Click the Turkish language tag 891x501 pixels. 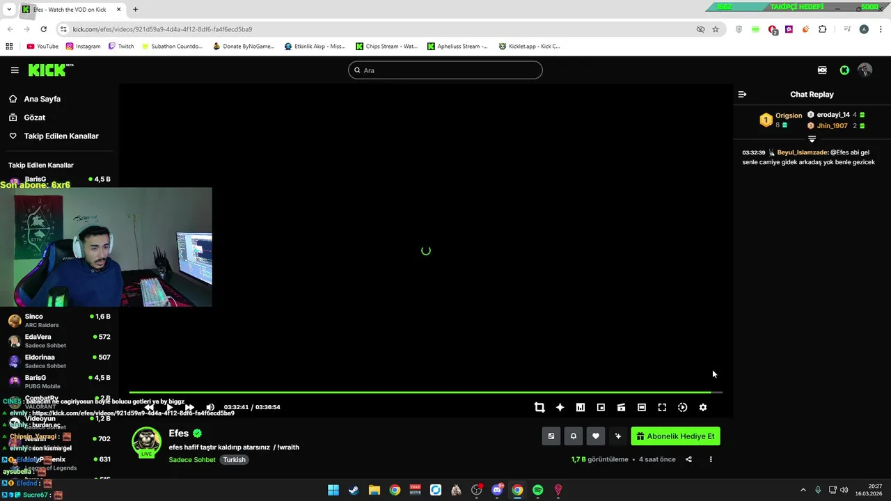(x=235, y=460)
